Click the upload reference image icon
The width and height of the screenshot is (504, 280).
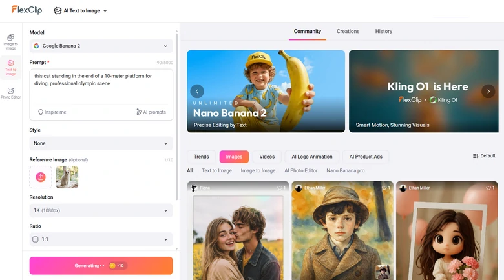click(41, 177)
